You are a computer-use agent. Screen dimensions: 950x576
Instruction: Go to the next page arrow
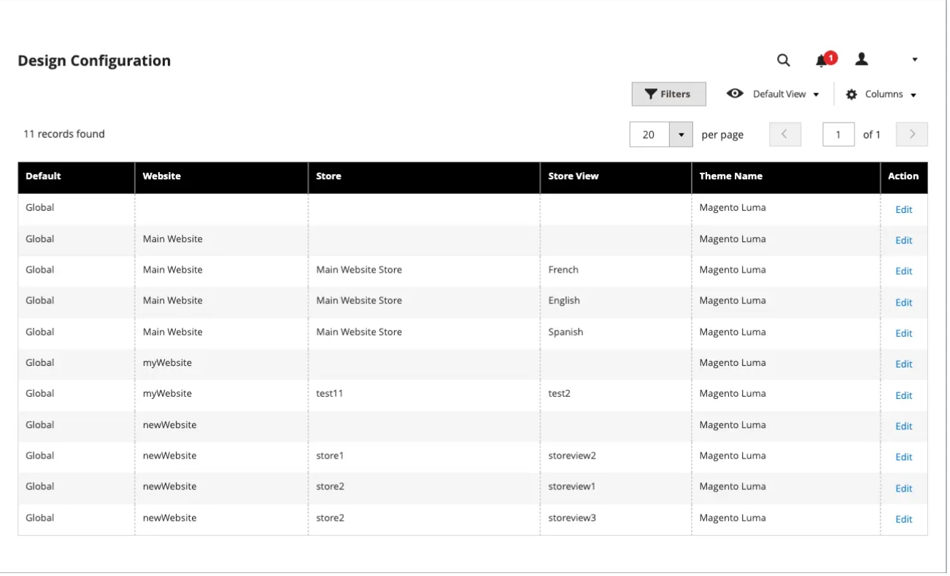(912, 134)
